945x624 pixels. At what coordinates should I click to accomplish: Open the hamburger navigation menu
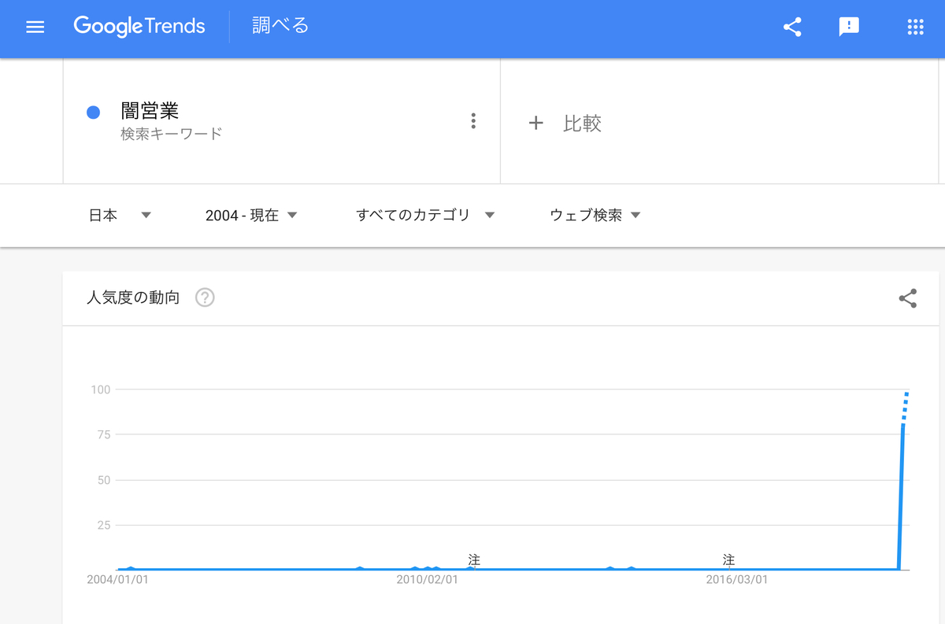pos(35,26)
